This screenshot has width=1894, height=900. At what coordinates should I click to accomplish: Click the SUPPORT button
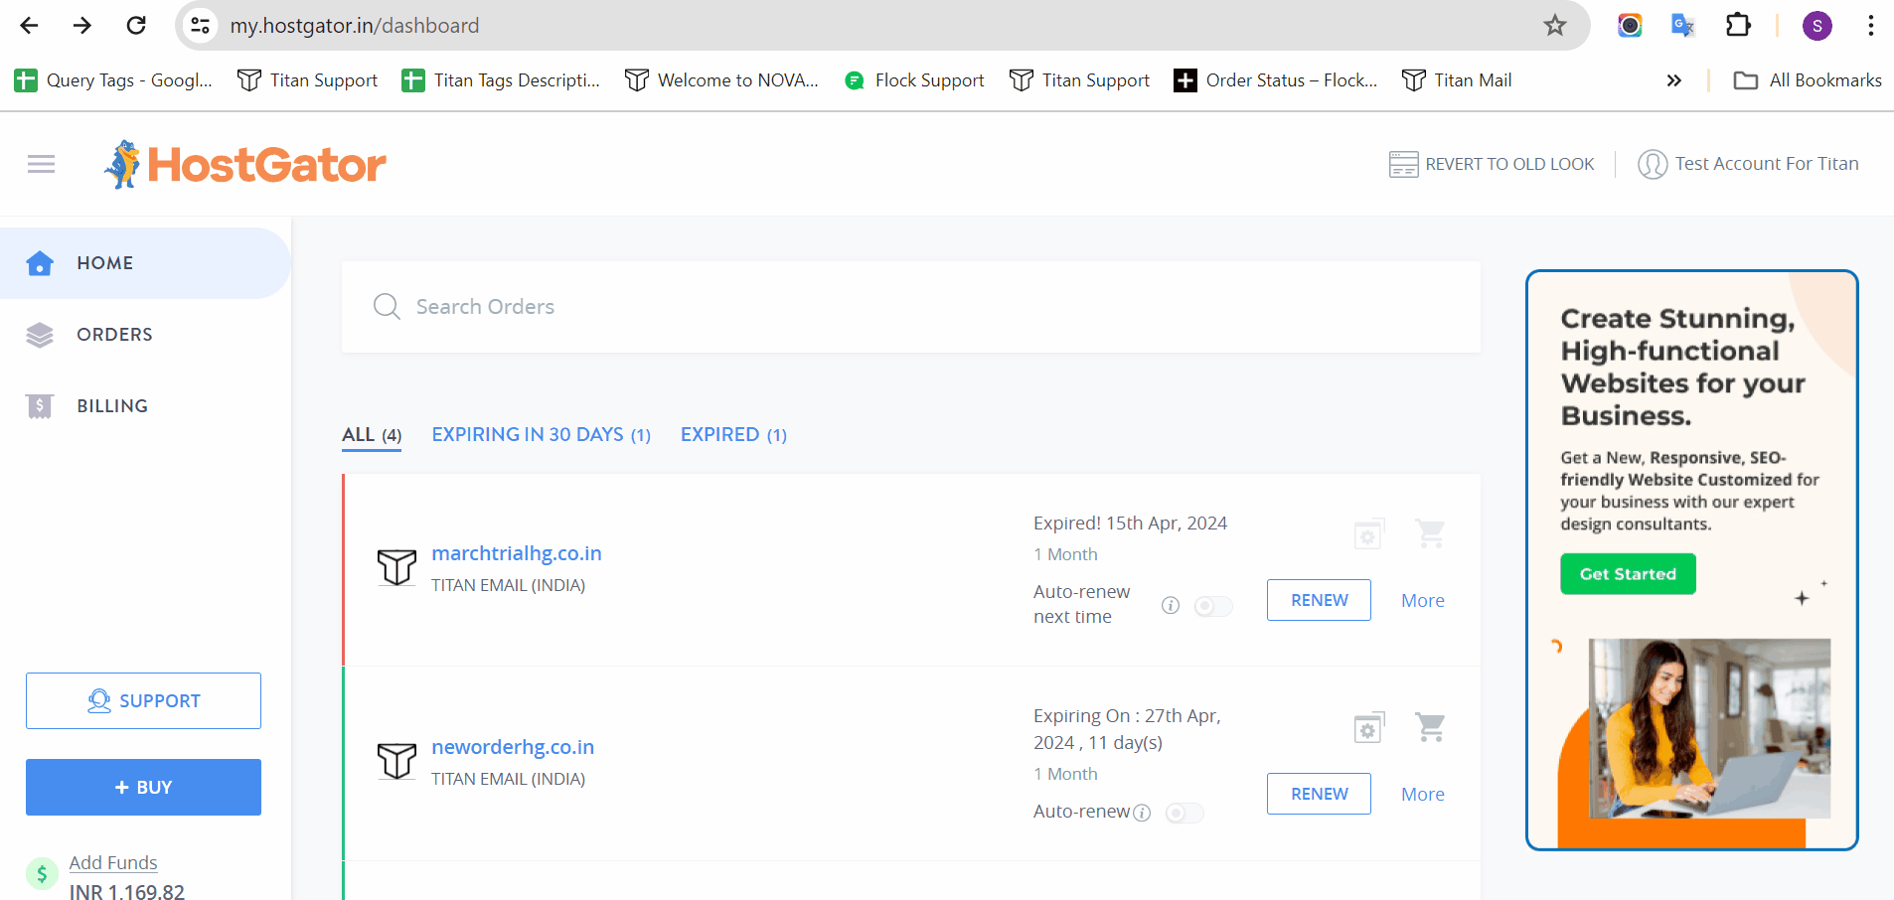coord(143,700)
